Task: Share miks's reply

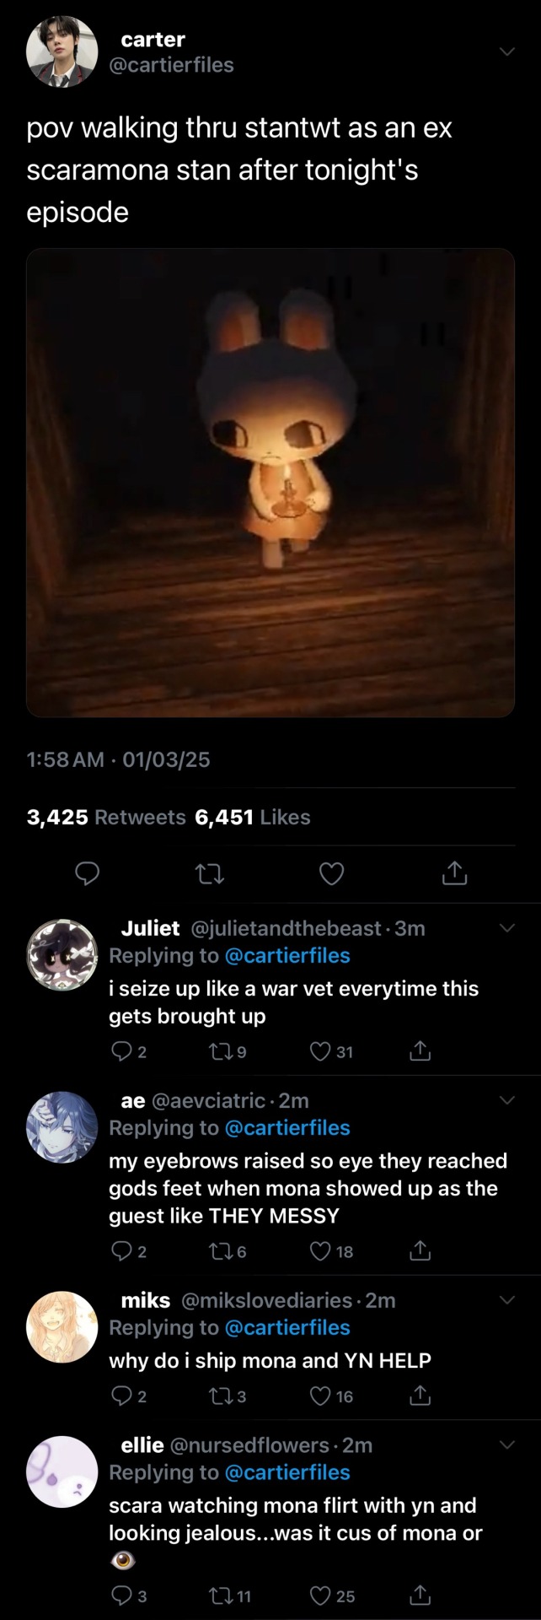Action: [420, 1396]
